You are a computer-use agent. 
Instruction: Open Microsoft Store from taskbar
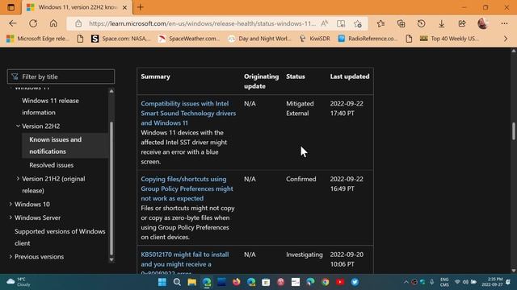pos(266,282)
